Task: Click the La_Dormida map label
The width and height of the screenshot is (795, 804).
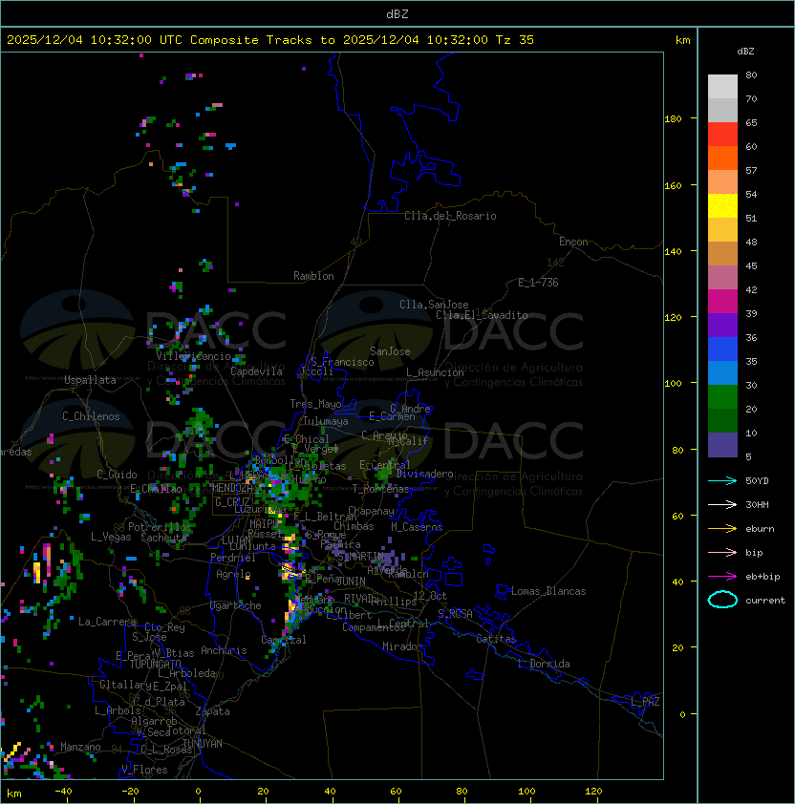Action: coord(544,664)
